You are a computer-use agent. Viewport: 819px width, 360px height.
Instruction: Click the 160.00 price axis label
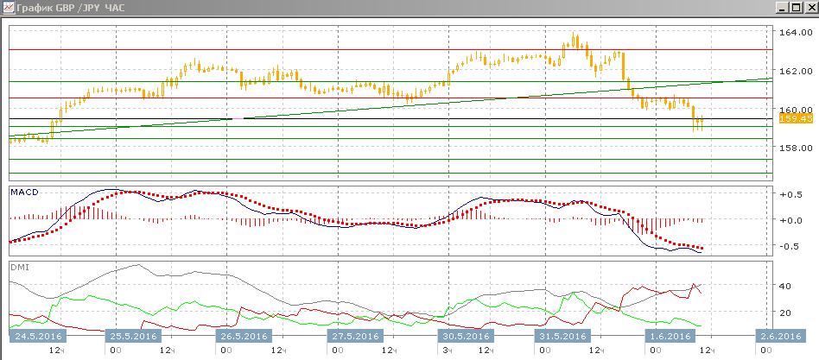[x=797, y=110]
